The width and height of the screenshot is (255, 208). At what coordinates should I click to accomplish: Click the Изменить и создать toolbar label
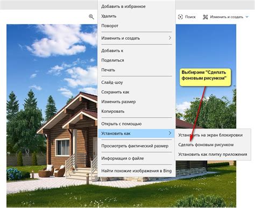coord(226,17)
